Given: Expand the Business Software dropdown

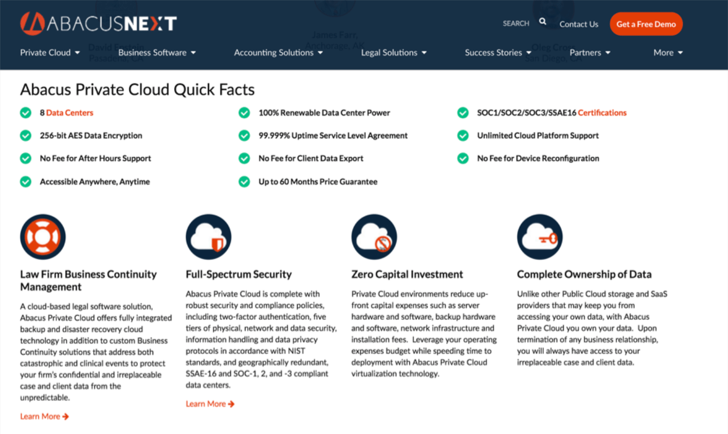Looking at the screenshot, I should [x=157, y=53].
